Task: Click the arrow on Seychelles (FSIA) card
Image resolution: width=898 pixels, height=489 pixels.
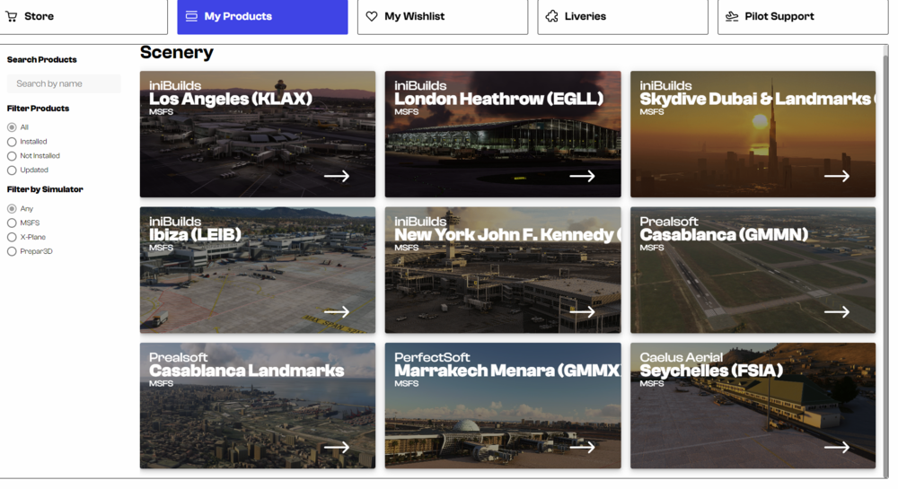Action: pyautogui.click(x=836, y=447)
